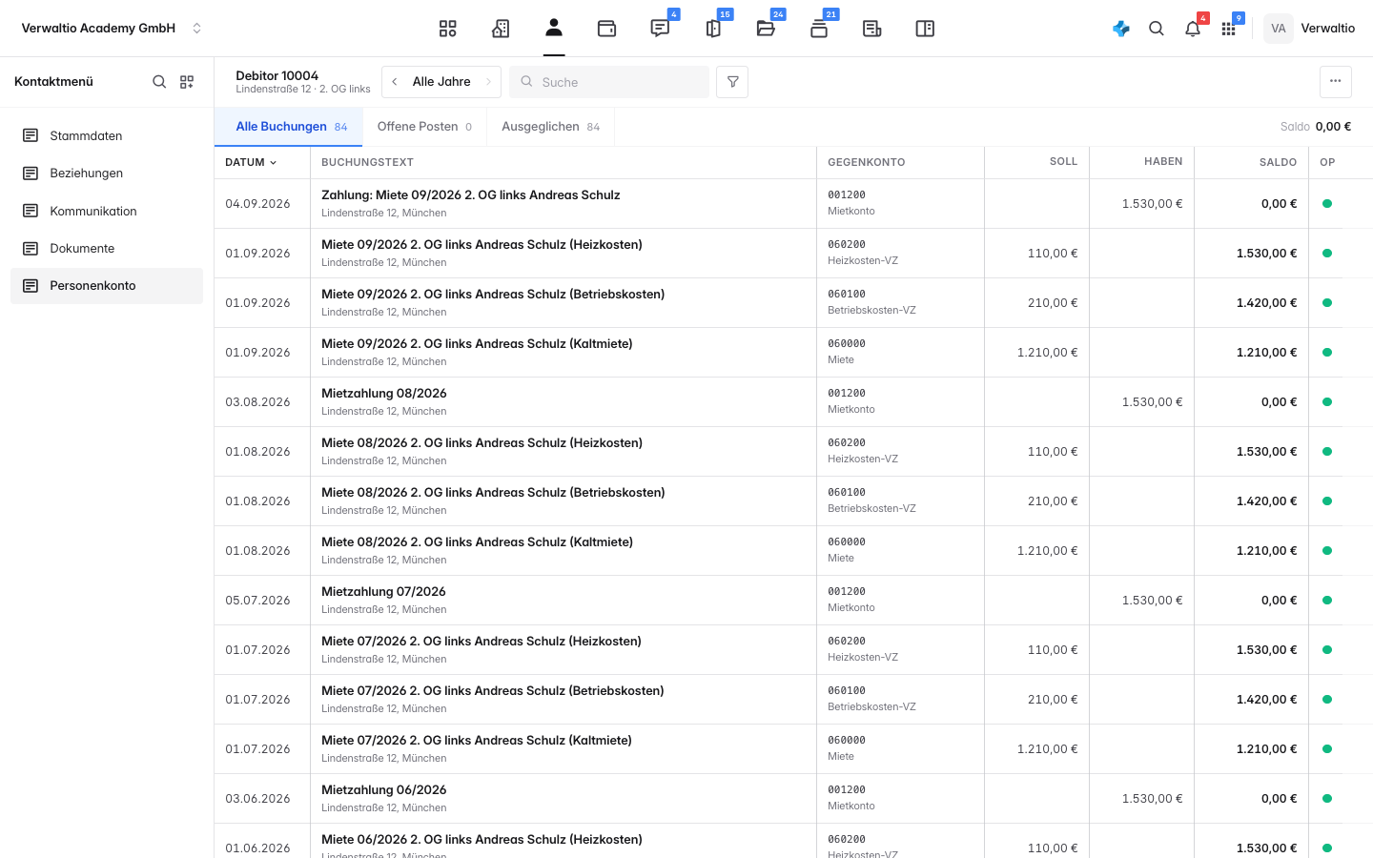This screenshot has width=1373, height=858.
Task: Select Personenkonto in the contact menu
Action: tap(107, 286)
